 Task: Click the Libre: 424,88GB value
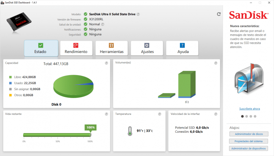[x=29, y=77]
